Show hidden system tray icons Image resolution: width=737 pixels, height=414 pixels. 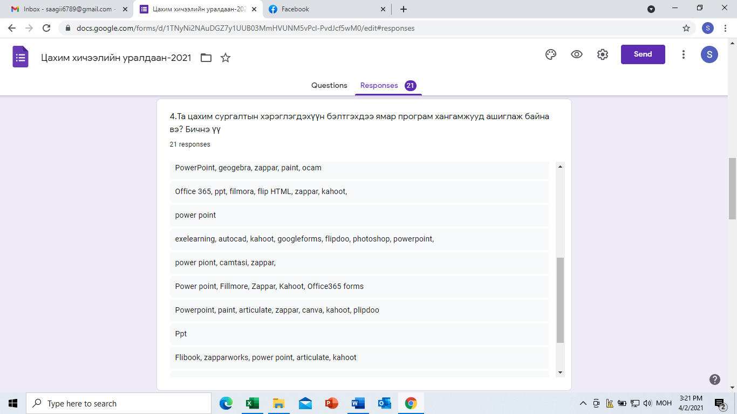[x=583, y=403]
